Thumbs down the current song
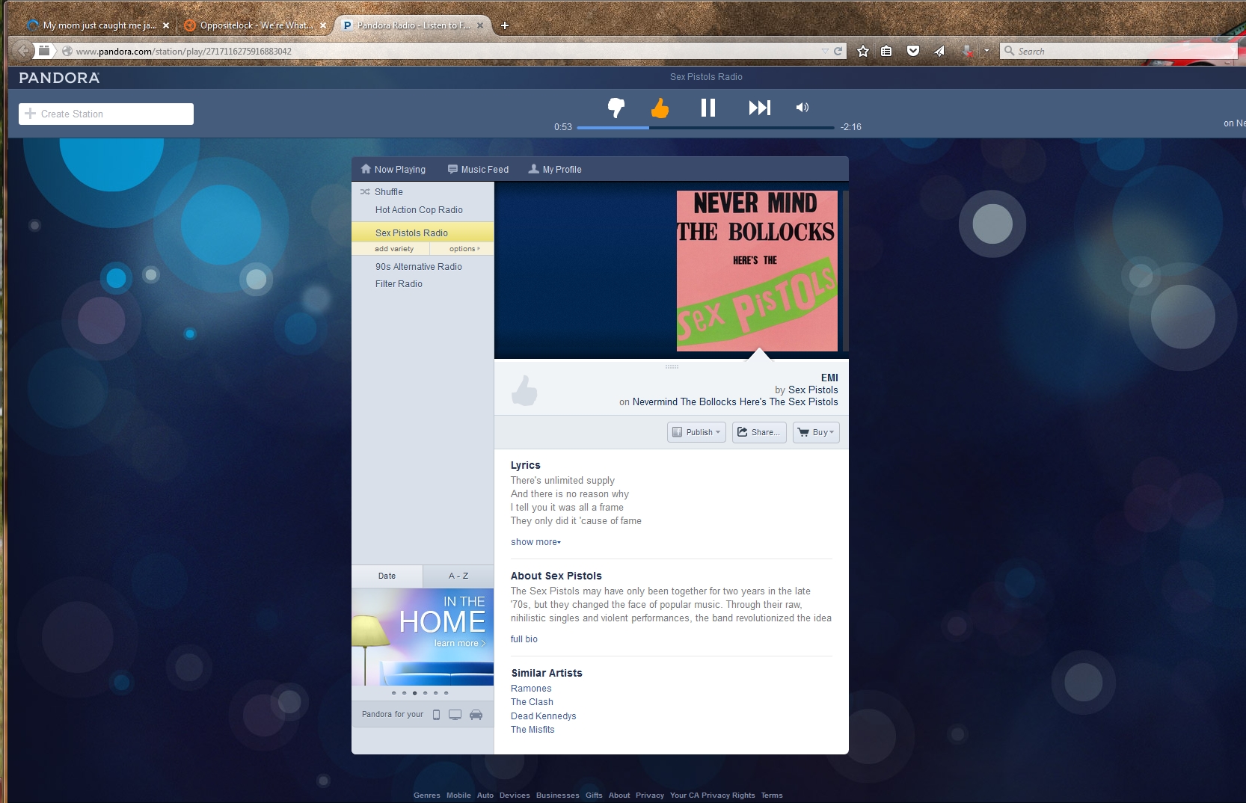 tap(616, 108)
